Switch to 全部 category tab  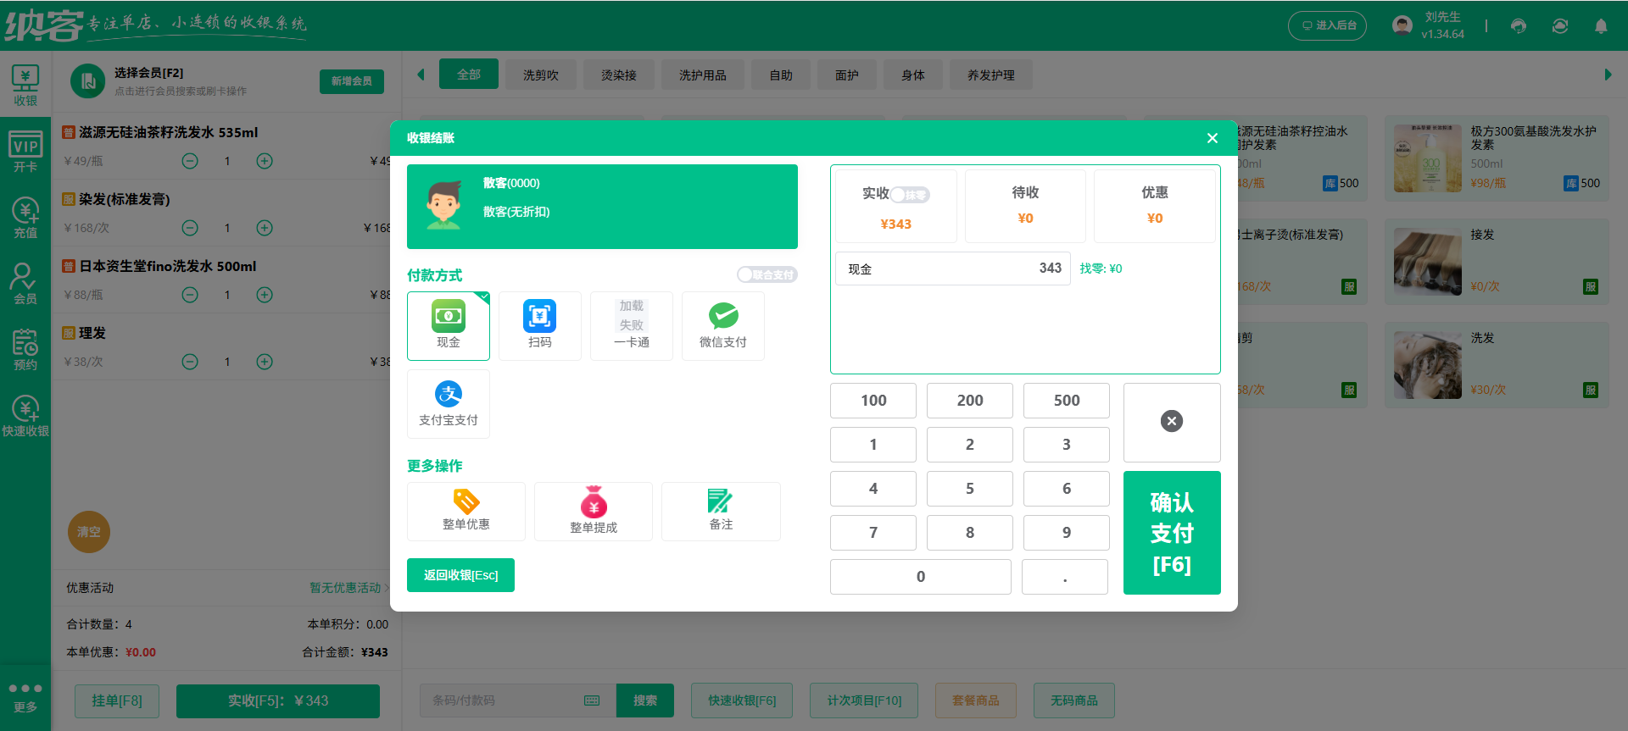coord(469,75)
